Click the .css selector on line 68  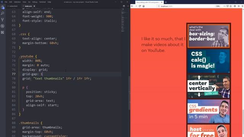coord(22,34)
